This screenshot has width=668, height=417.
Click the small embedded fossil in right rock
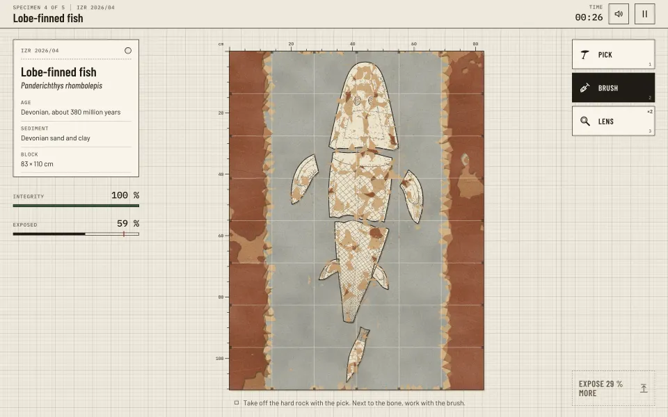click(464, 160)
